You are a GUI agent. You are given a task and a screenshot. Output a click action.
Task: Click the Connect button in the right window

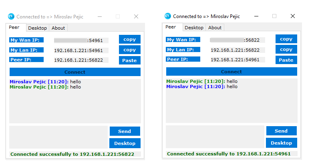tap(231, 72)
